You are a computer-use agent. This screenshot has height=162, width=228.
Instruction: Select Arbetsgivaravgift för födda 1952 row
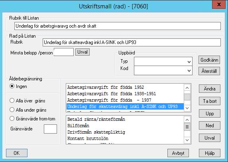click(125, 87)
